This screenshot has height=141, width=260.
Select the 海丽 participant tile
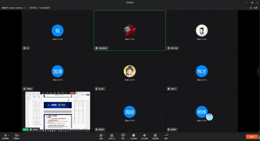(130, 112)
